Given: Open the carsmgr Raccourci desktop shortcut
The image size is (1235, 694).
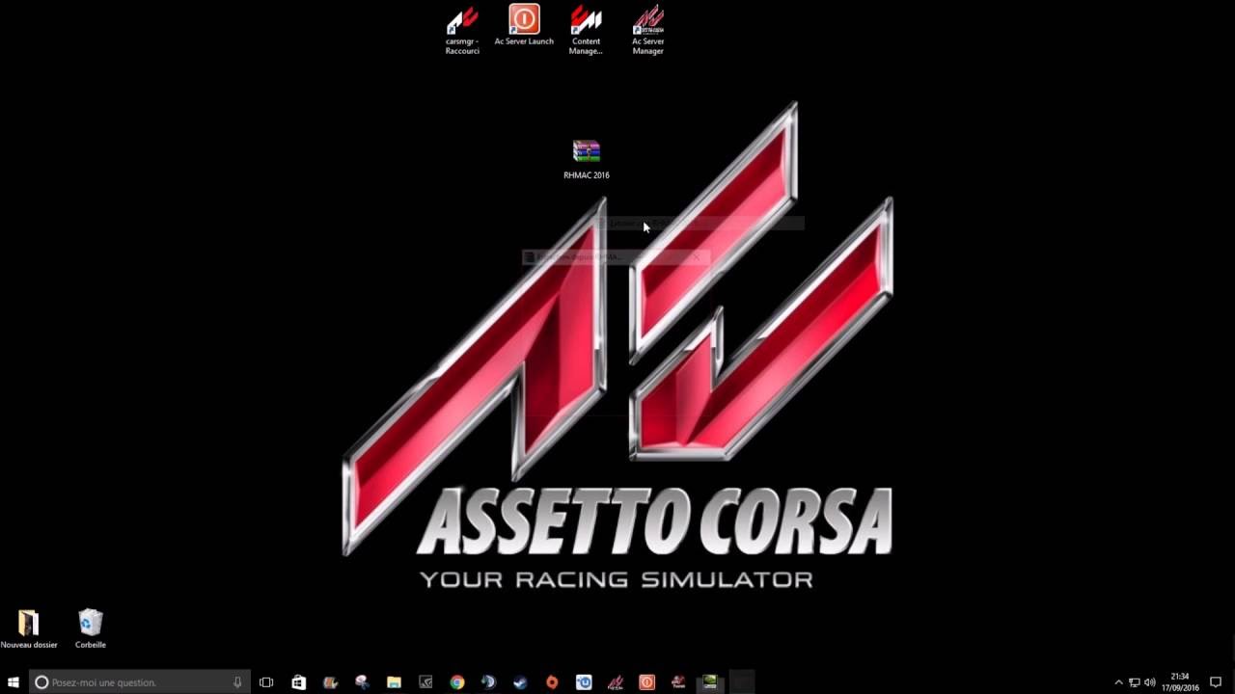Looking at the screenshot, I should tap(462, 30).
